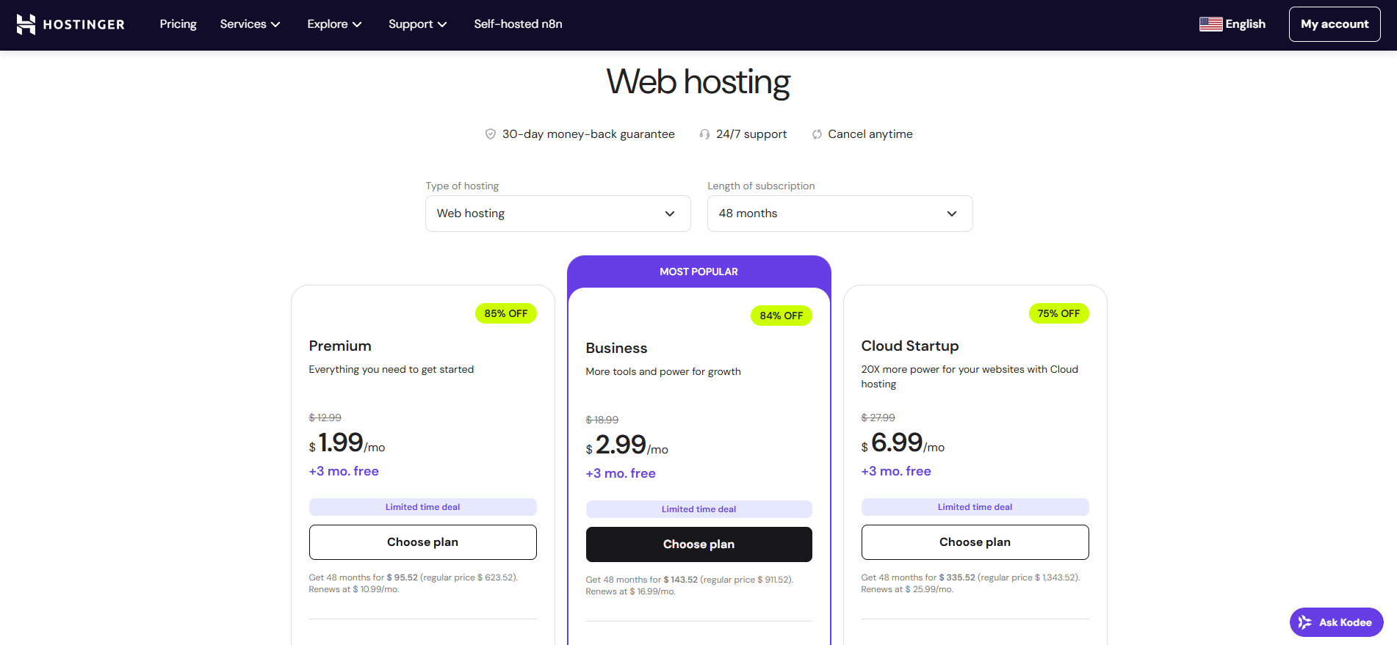
Task: Expand the Support menu
Action: [x=417, y=24]
